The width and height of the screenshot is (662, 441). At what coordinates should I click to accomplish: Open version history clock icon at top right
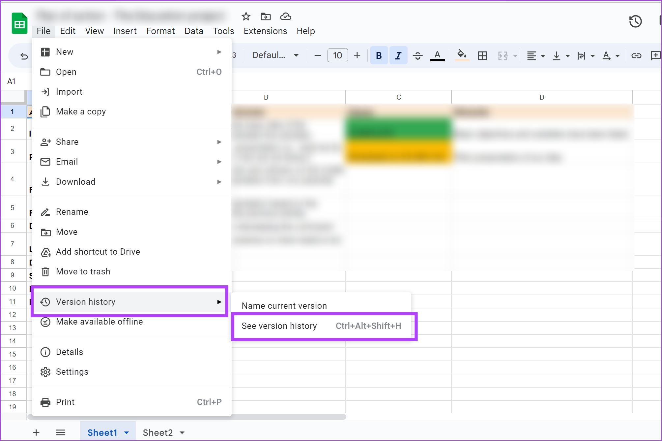(635, 21)
